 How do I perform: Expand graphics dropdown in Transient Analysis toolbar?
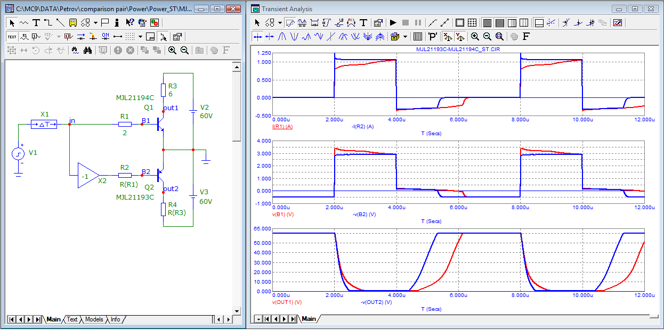point(280,23)
